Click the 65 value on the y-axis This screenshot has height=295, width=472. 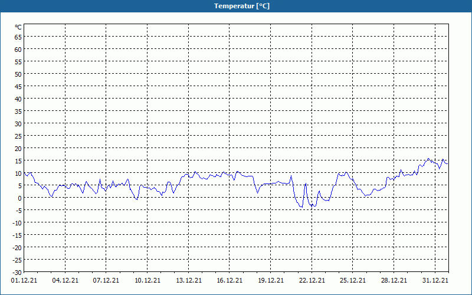(x=18, y=37)
